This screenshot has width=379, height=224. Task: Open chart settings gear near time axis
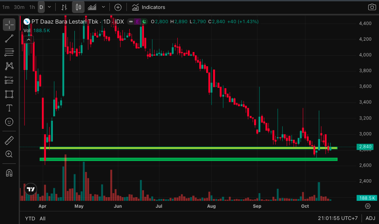[x=368, y=206]
